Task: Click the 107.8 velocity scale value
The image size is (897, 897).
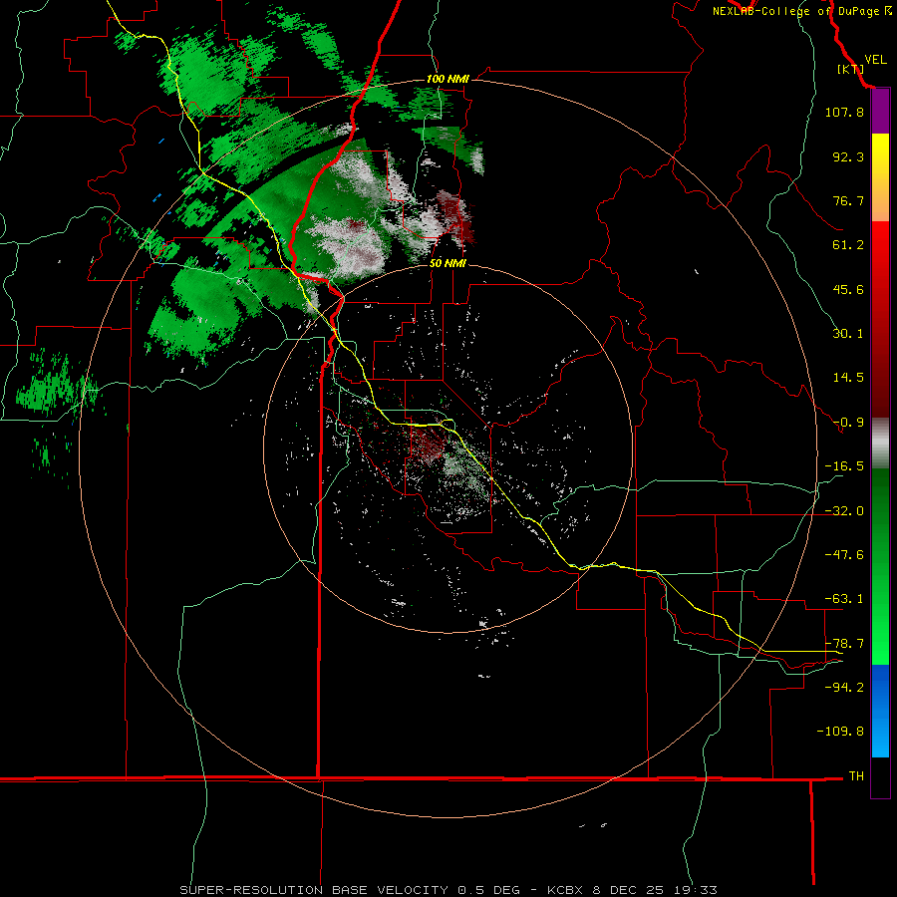Action: pos(844,112)
